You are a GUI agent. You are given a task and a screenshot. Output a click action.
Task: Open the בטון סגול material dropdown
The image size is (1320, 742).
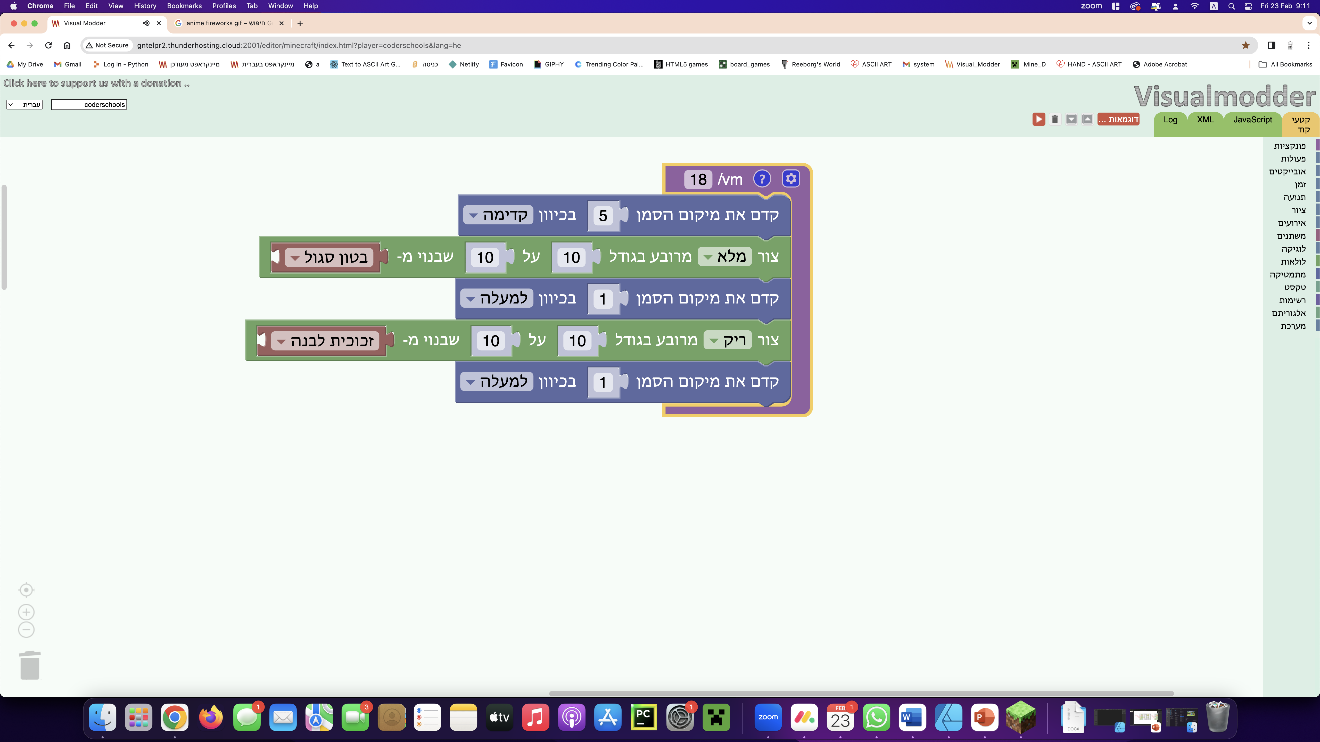click(x=329, y=257)
